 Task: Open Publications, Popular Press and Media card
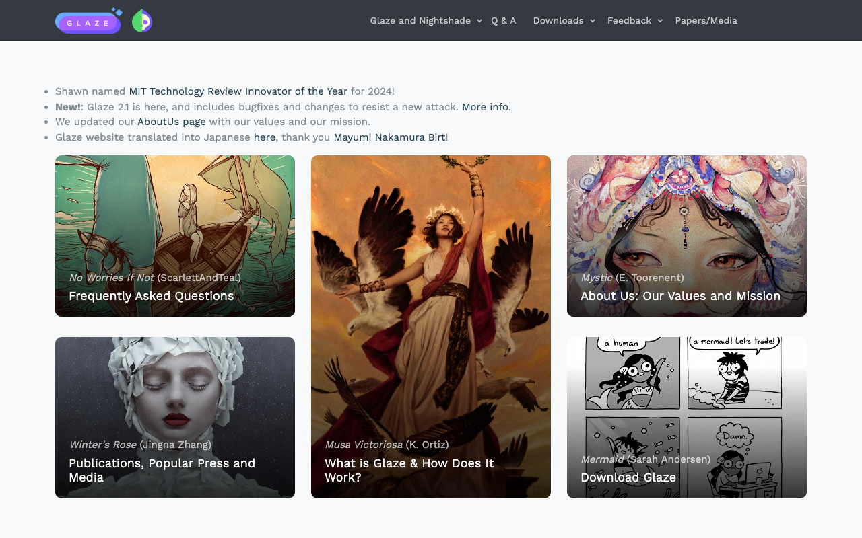click(175, 418)
